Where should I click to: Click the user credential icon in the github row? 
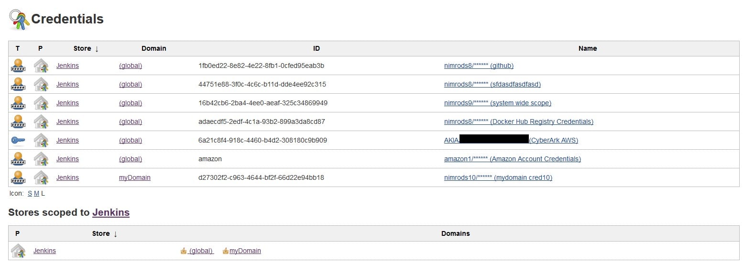tap(18, 66)
